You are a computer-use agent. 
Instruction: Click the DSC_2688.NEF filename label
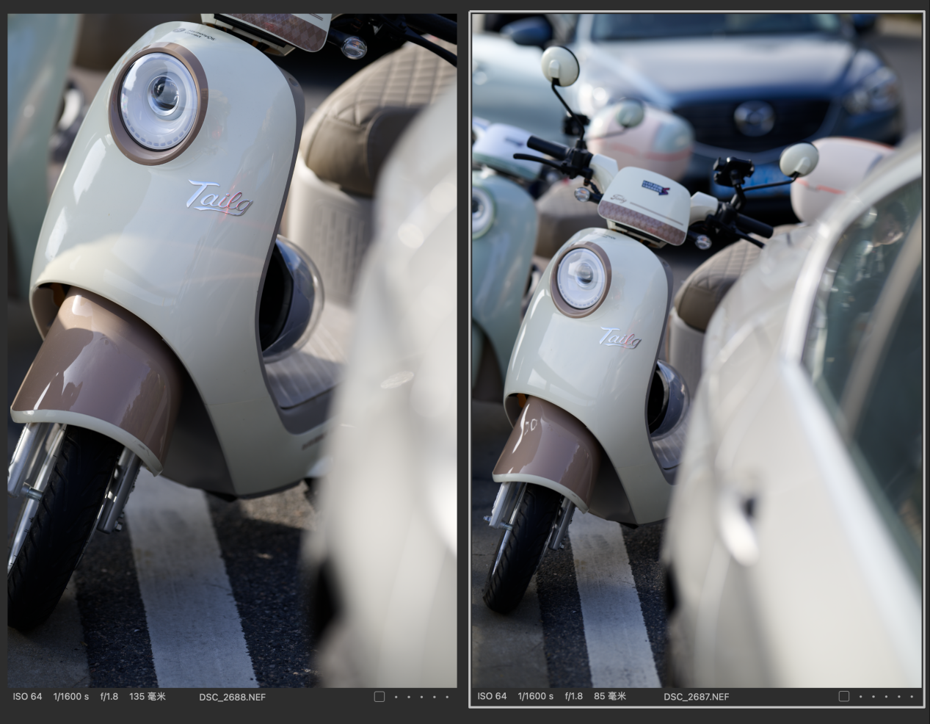[x=232, y=697]
